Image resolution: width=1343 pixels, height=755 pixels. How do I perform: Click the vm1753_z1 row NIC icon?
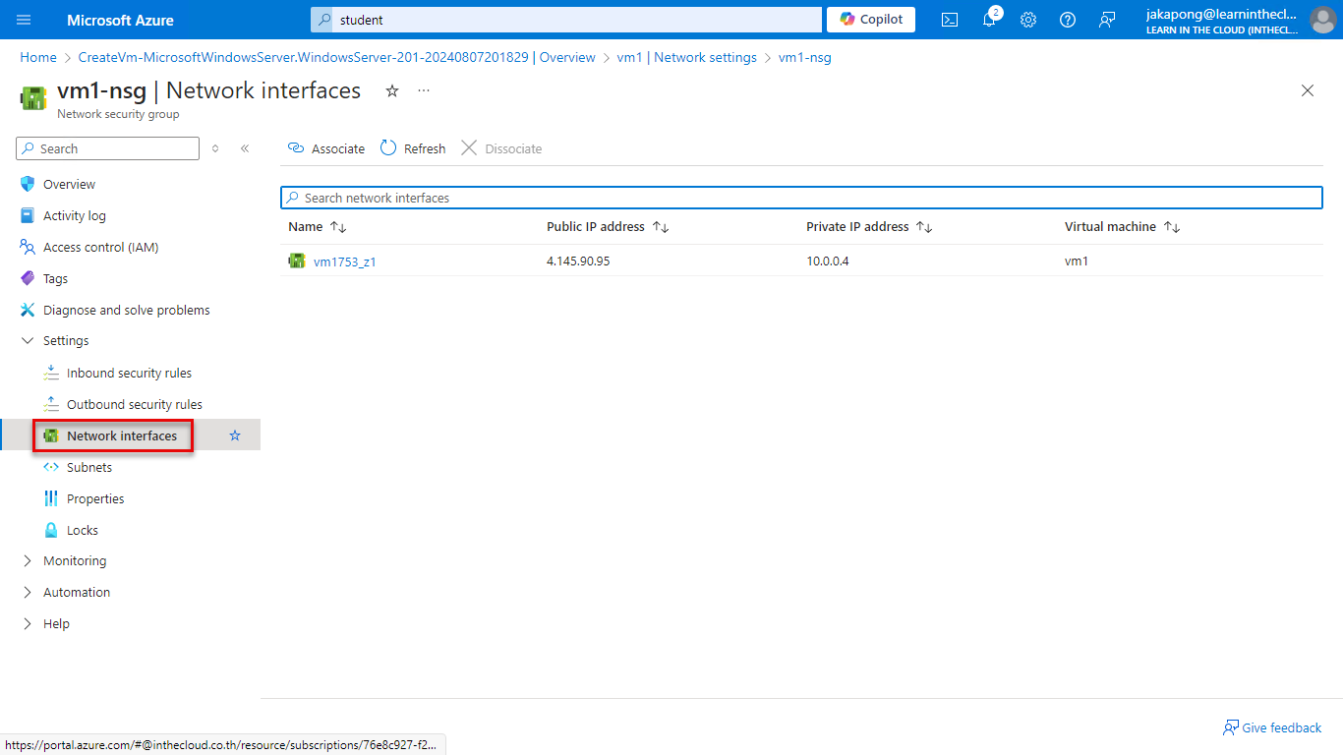296,261
